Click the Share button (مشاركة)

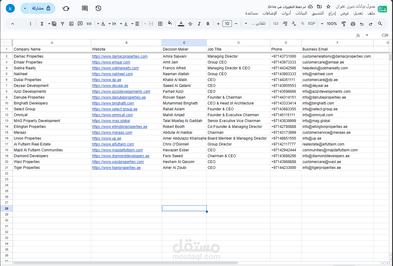[42, 8]
